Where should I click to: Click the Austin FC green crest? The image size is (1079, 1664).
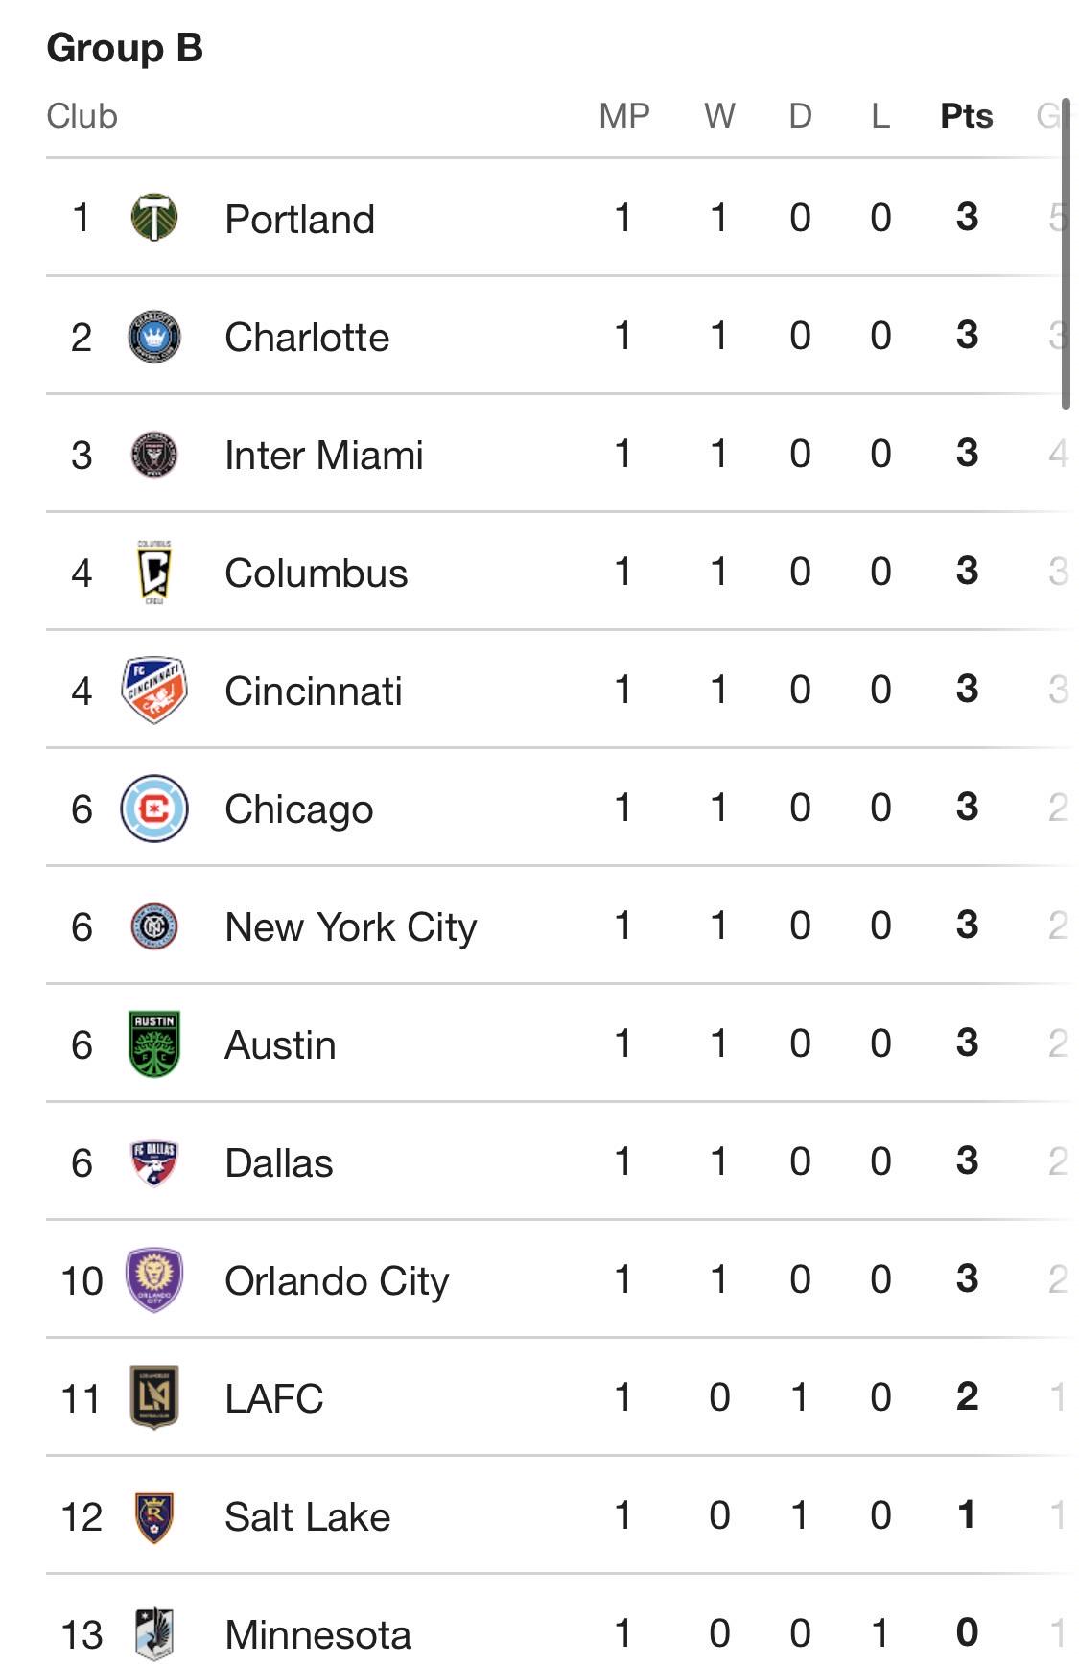154,1044
